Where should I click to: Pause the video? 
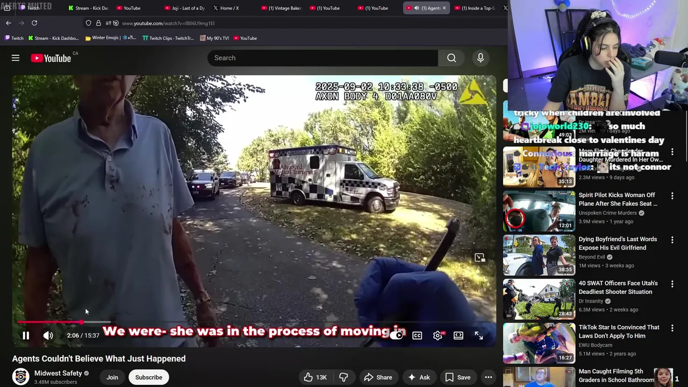coord(26,335)
